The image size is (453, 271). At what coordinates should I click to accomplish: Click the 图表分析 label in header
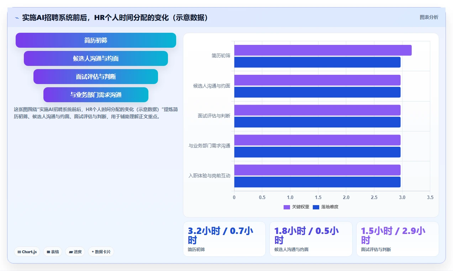click(x=429, y=17)
